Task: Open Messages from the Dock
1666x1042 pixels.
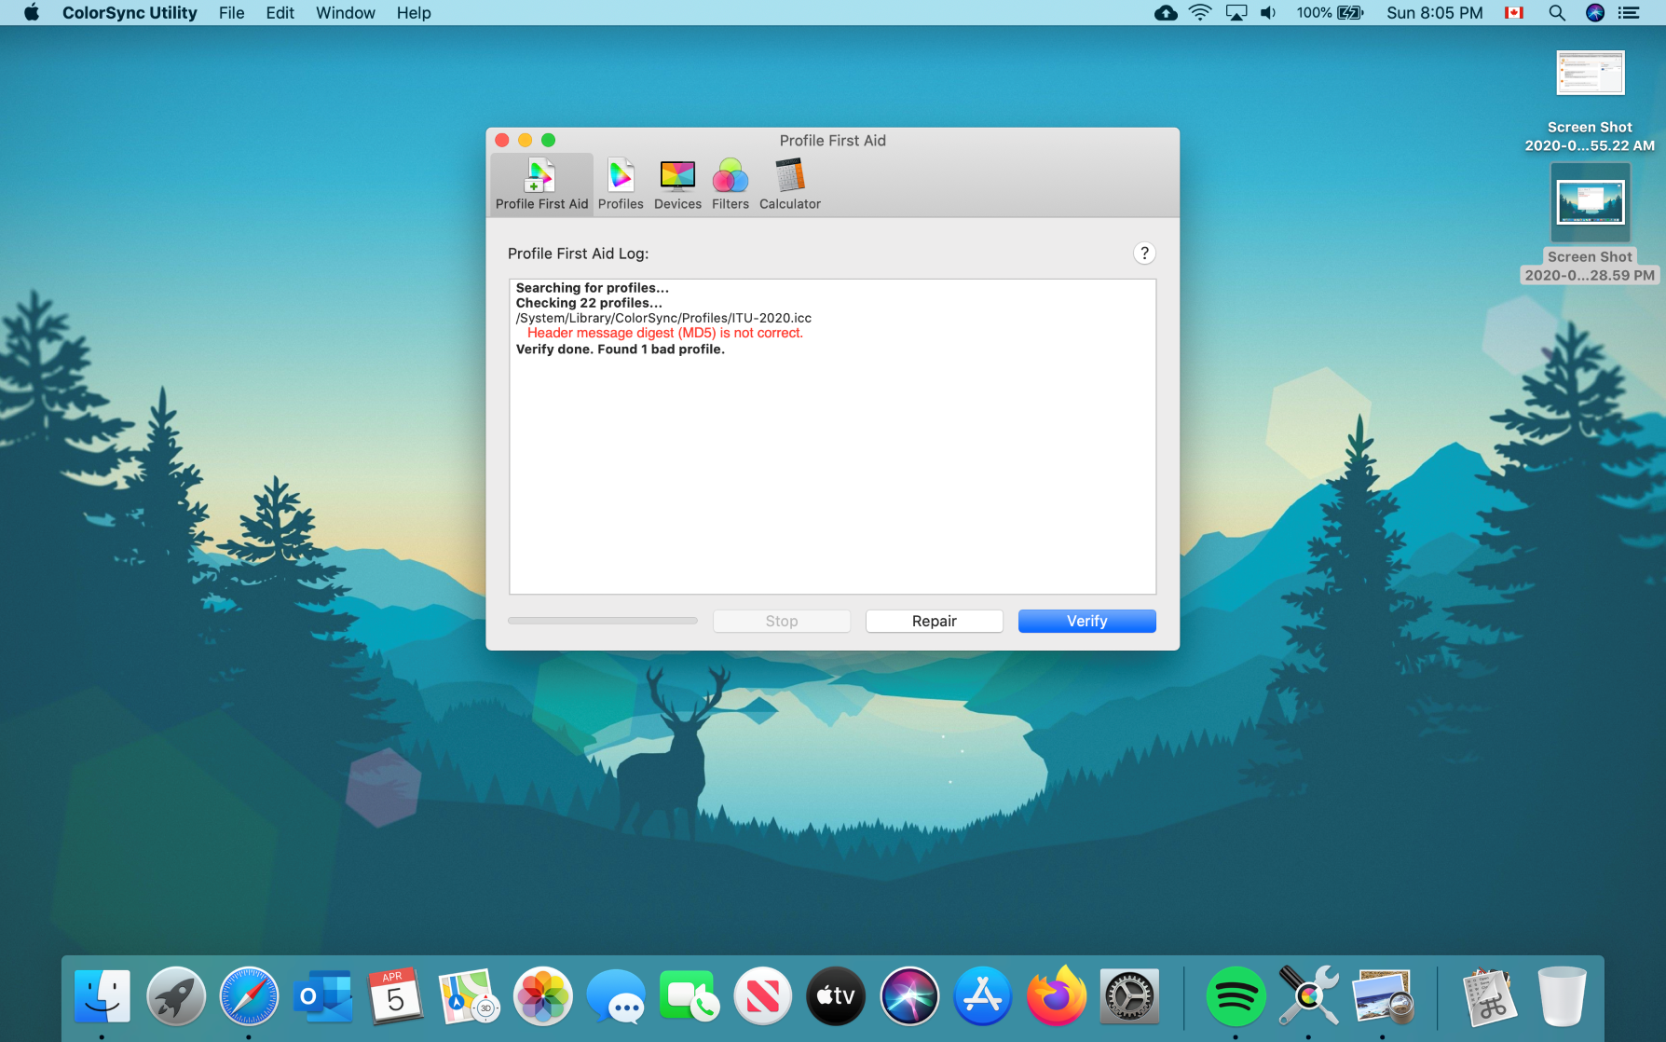Action: coord(616,996)
